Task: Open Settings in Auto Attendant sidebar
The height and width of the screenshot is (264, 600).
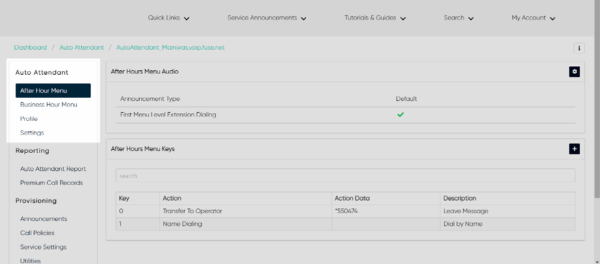Action: pyautogui.click(x=32, y=133)
